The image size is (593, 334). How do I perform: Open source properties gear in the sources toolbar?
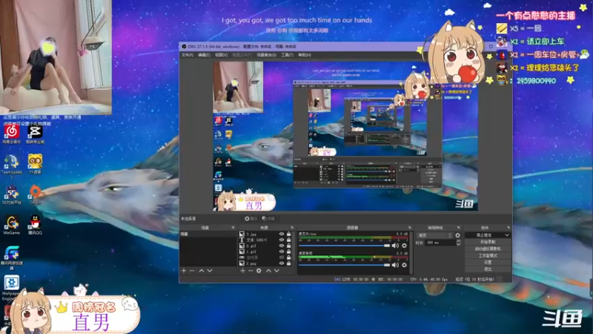pyautogui.click(x=259, y=271)
